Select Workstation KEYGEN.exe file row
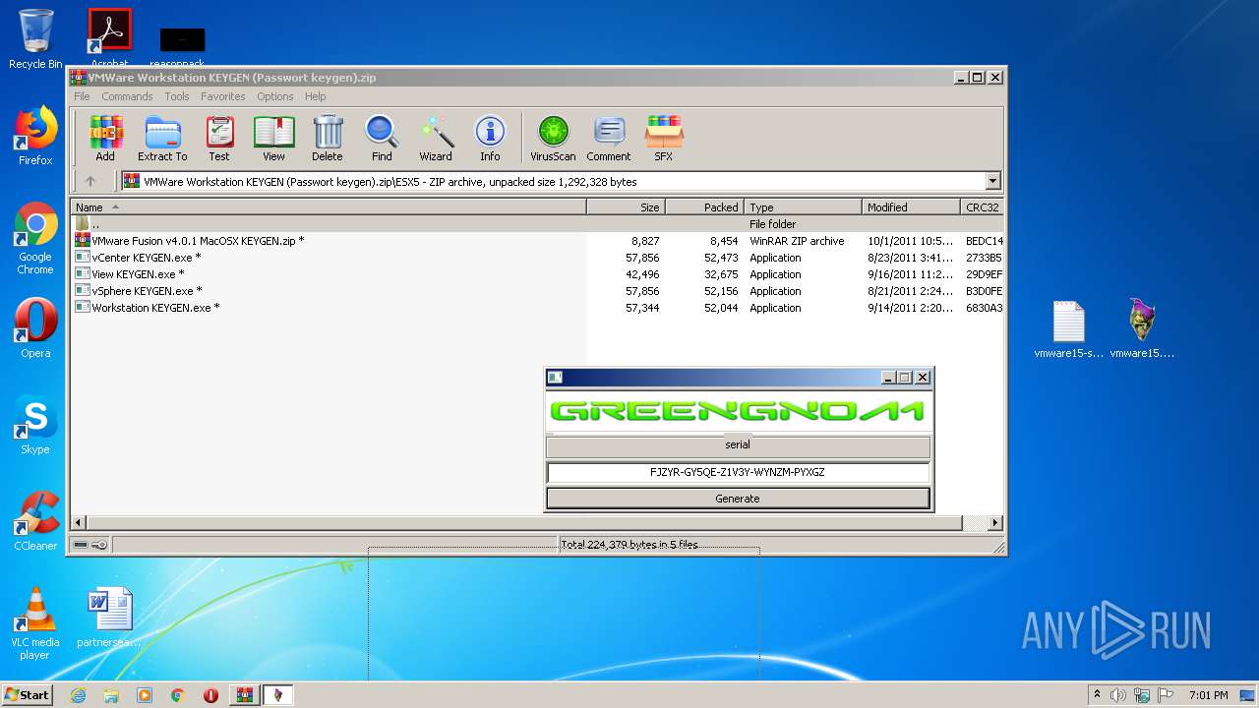The image size is (1259, 708). click(537, 308)
